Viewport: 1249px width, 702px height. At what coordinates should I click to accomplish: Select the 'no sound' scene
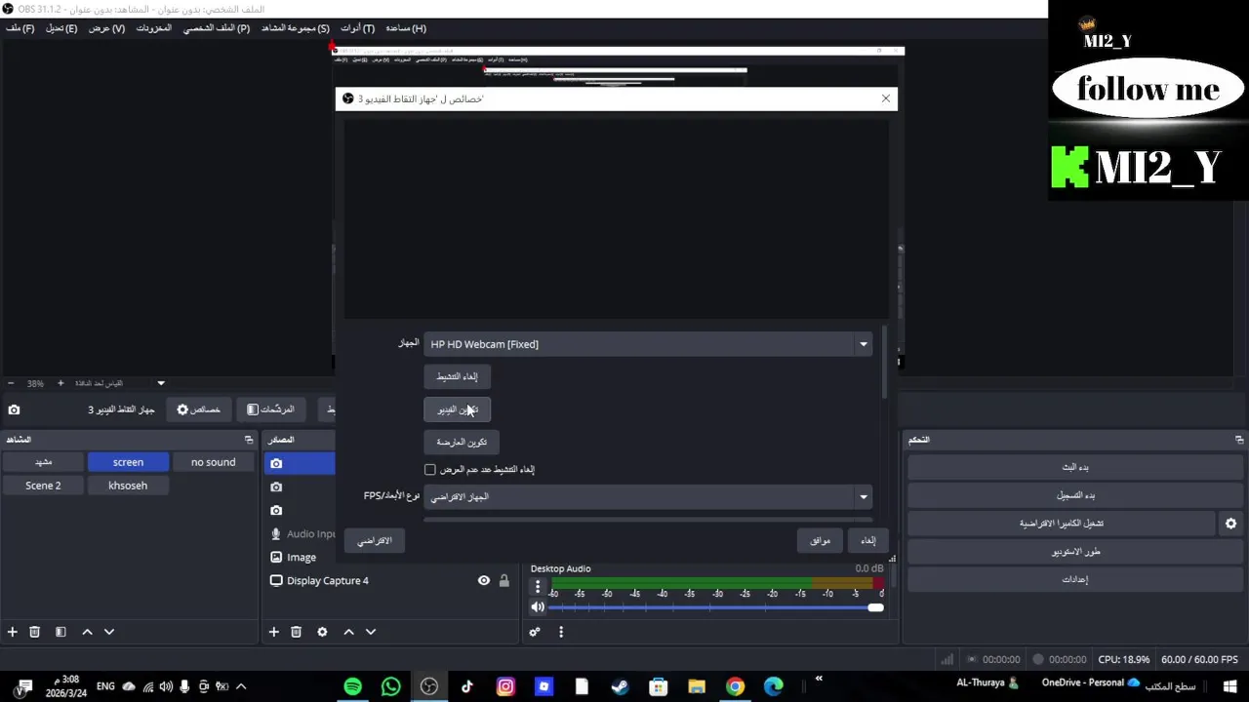[213, 462]
